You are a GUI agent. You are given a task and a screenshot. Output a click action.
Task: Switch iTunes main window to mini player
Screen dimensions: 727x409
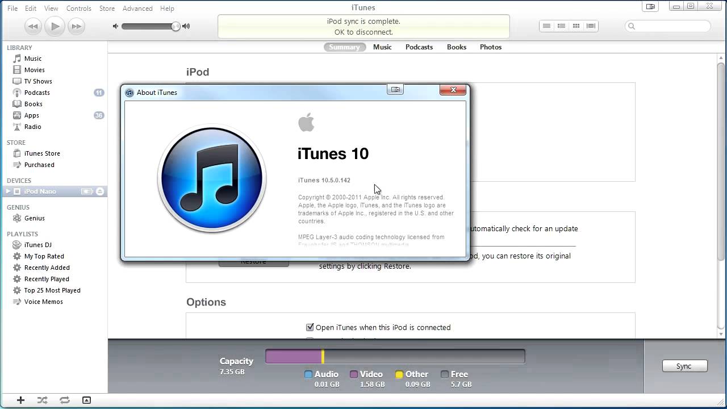pos(650,6)
